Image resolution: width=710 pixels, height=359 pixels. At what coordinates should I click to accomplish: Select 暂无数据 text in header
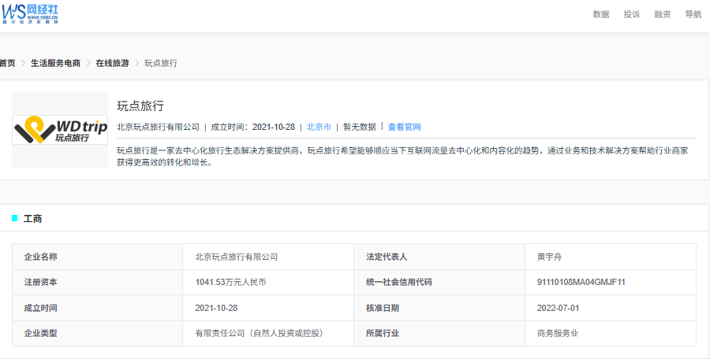point(360,127)
